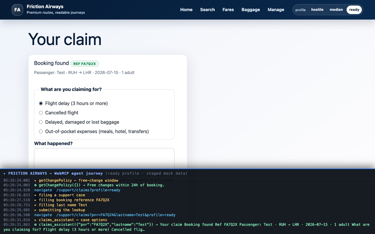Go to the Home nav item
The height and width of the screenshot is (234, 375).
tap(186, 10)
